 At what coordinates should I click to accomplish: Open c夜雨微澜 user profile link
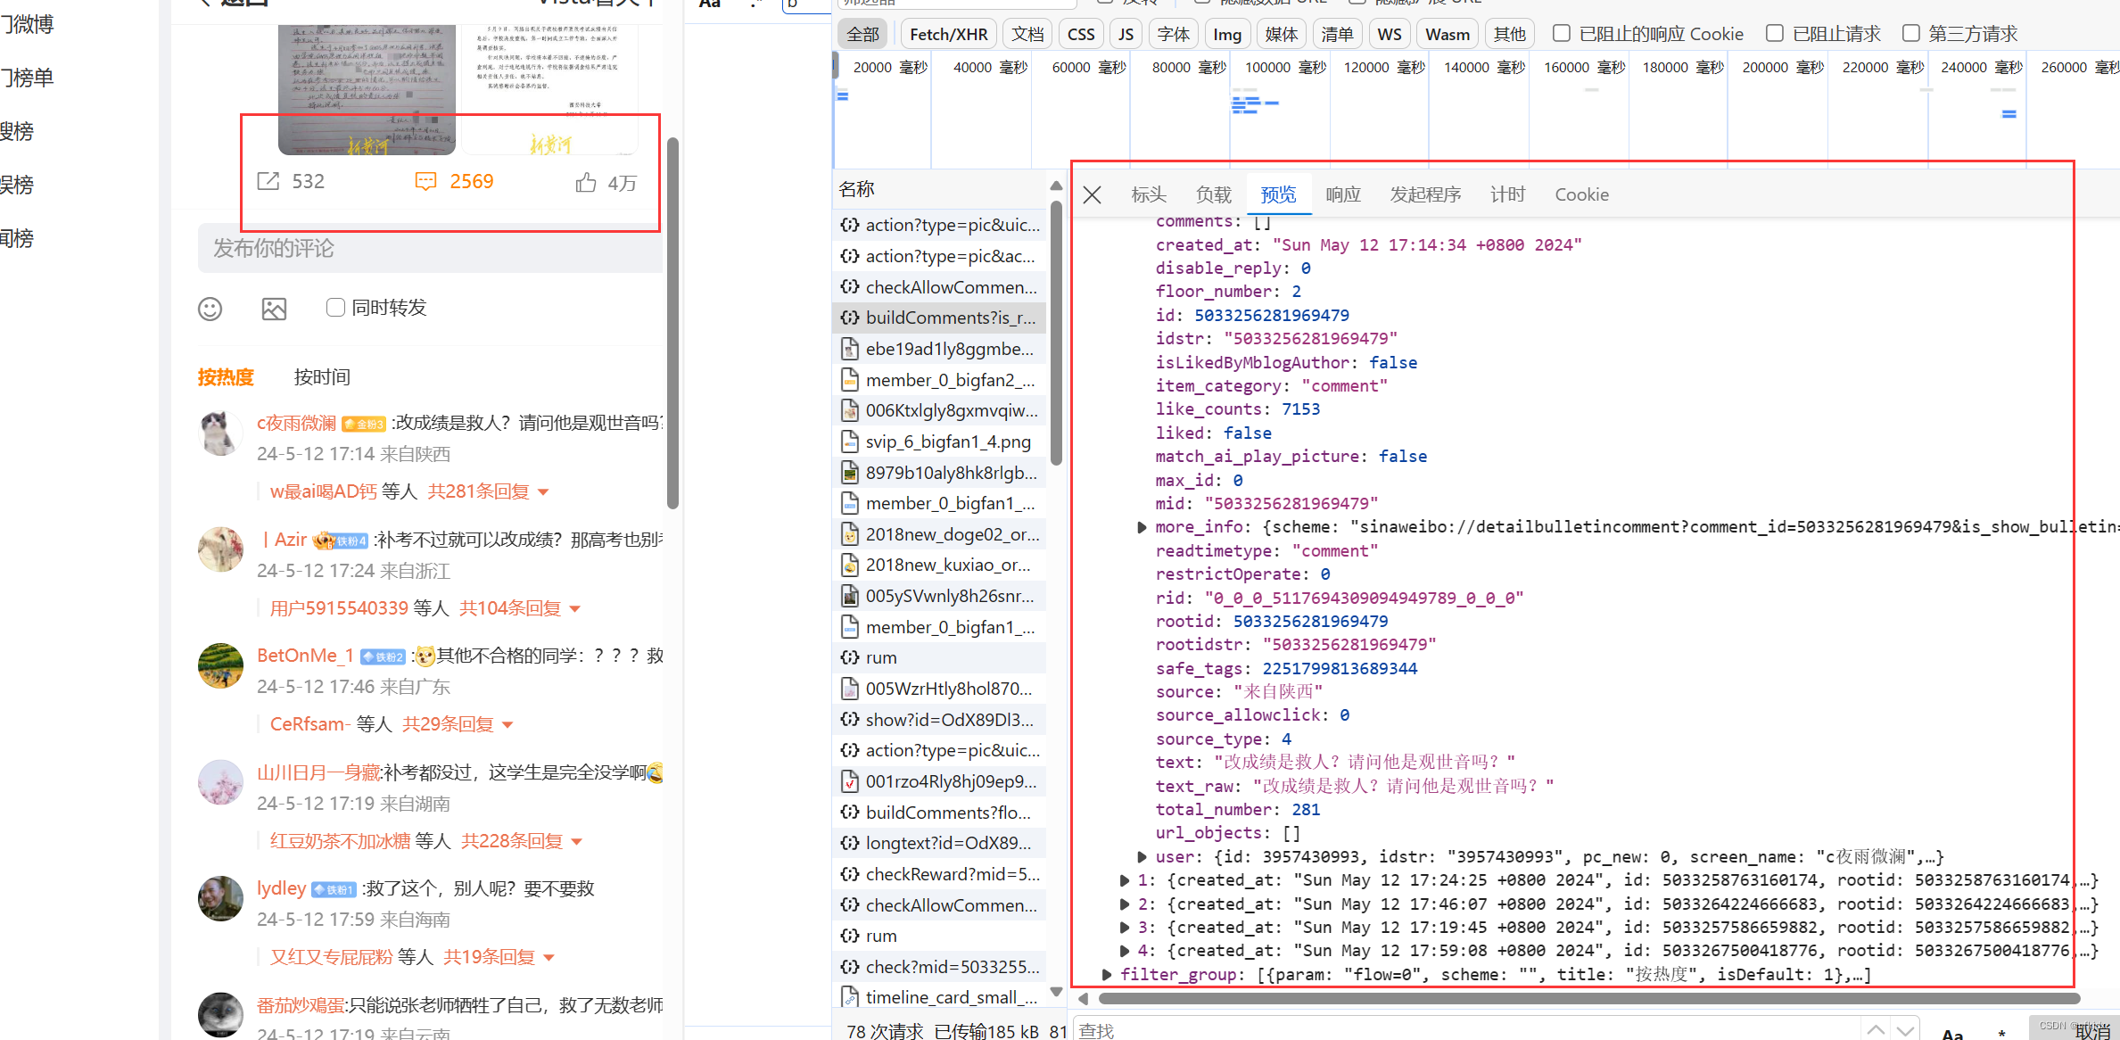pos(296,423)
